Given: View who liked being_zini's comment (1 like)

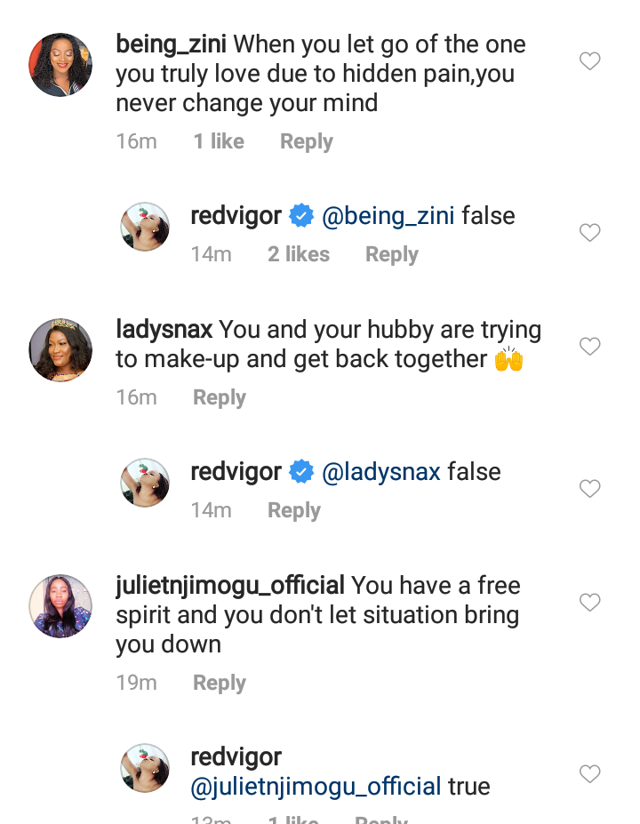Looking at the screenshot, I should (x=219, y=141).
